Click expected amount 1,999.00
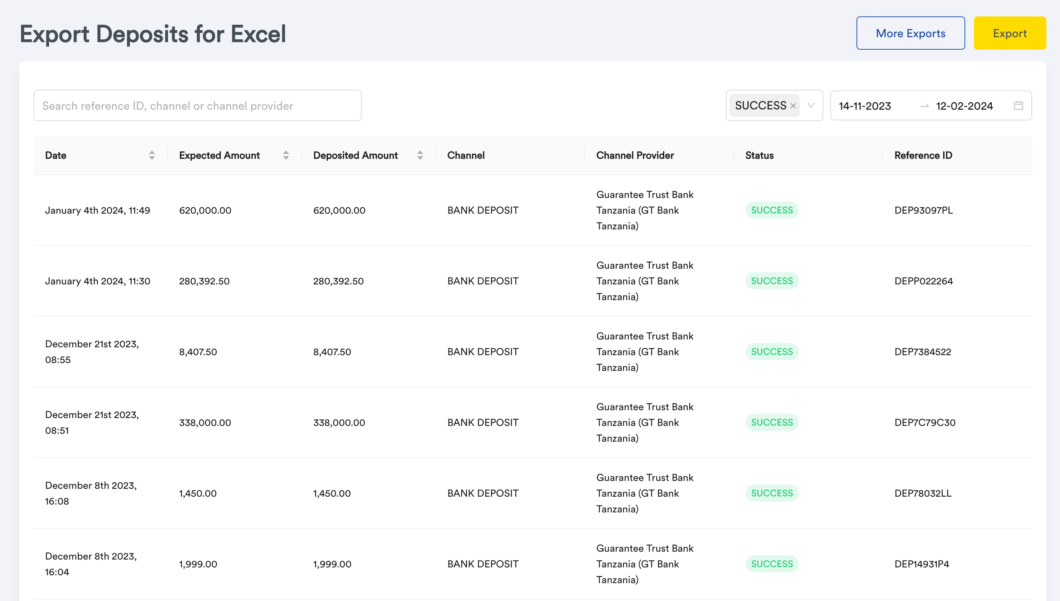The image size is (1060, 601). (x=198, y=564)
